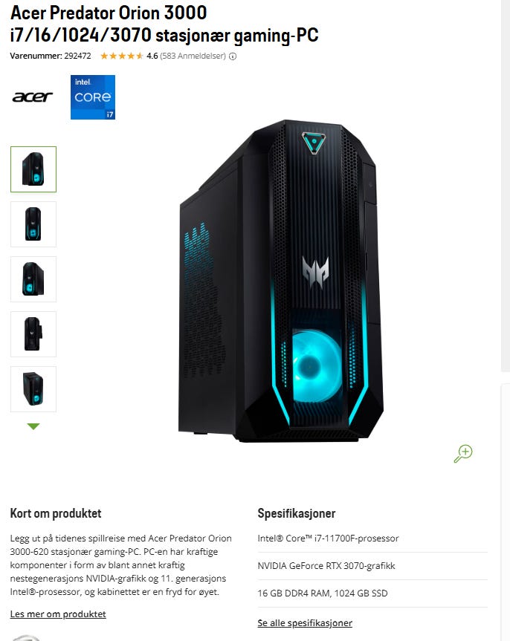Screen dimensions: 510x641
Task: Click the Intel Core i7-11700F-prosessor spec row
Action: coord(372,538)
